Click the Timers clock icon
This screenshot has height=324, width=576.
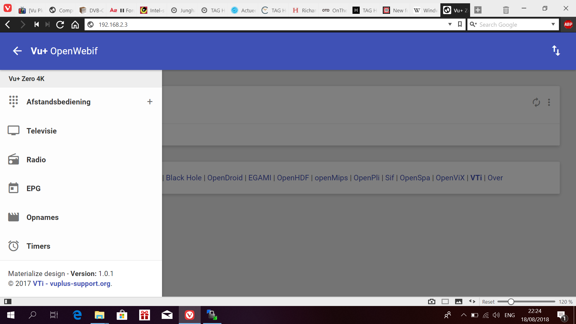(x=13, y=246)
